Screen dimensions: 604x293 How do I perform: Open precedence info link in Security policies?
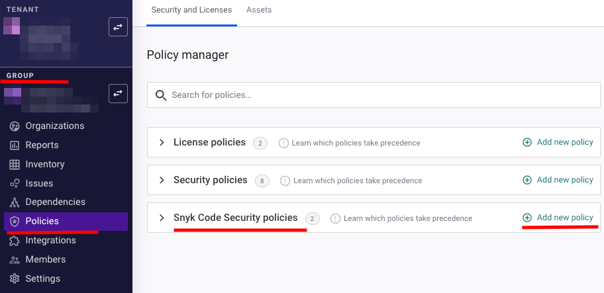[357, 181]
